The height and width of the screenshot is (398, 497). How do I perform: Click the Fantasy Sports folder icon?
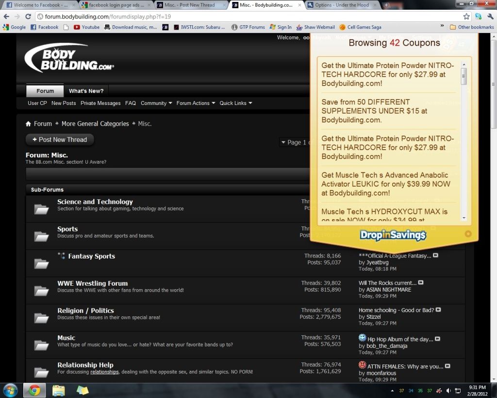(42, 264)
